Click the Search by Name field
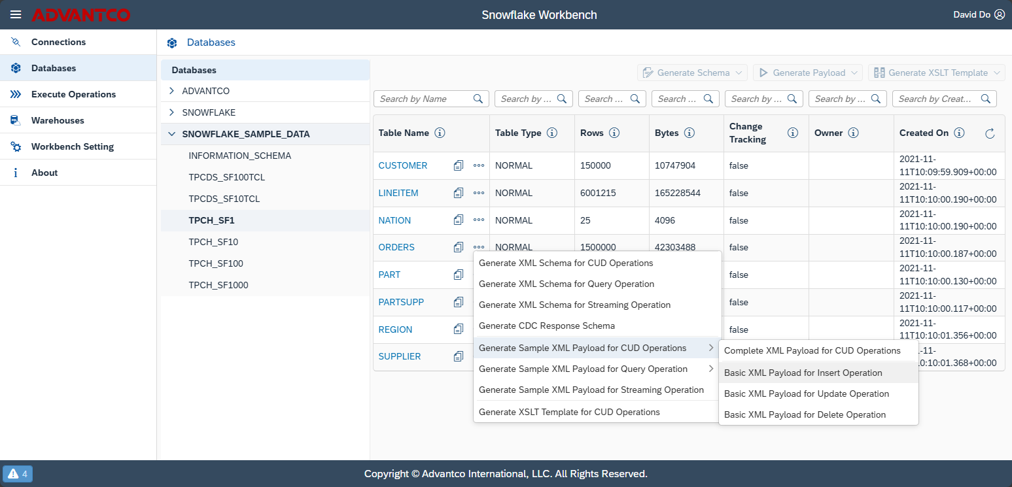 [431, 99]
